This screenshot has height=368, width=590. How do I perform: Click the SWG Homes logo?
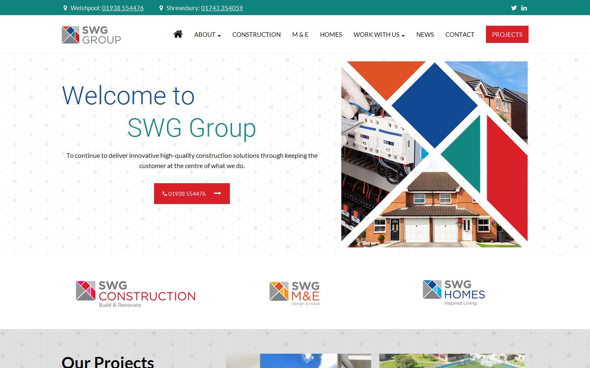pos(453,292)
